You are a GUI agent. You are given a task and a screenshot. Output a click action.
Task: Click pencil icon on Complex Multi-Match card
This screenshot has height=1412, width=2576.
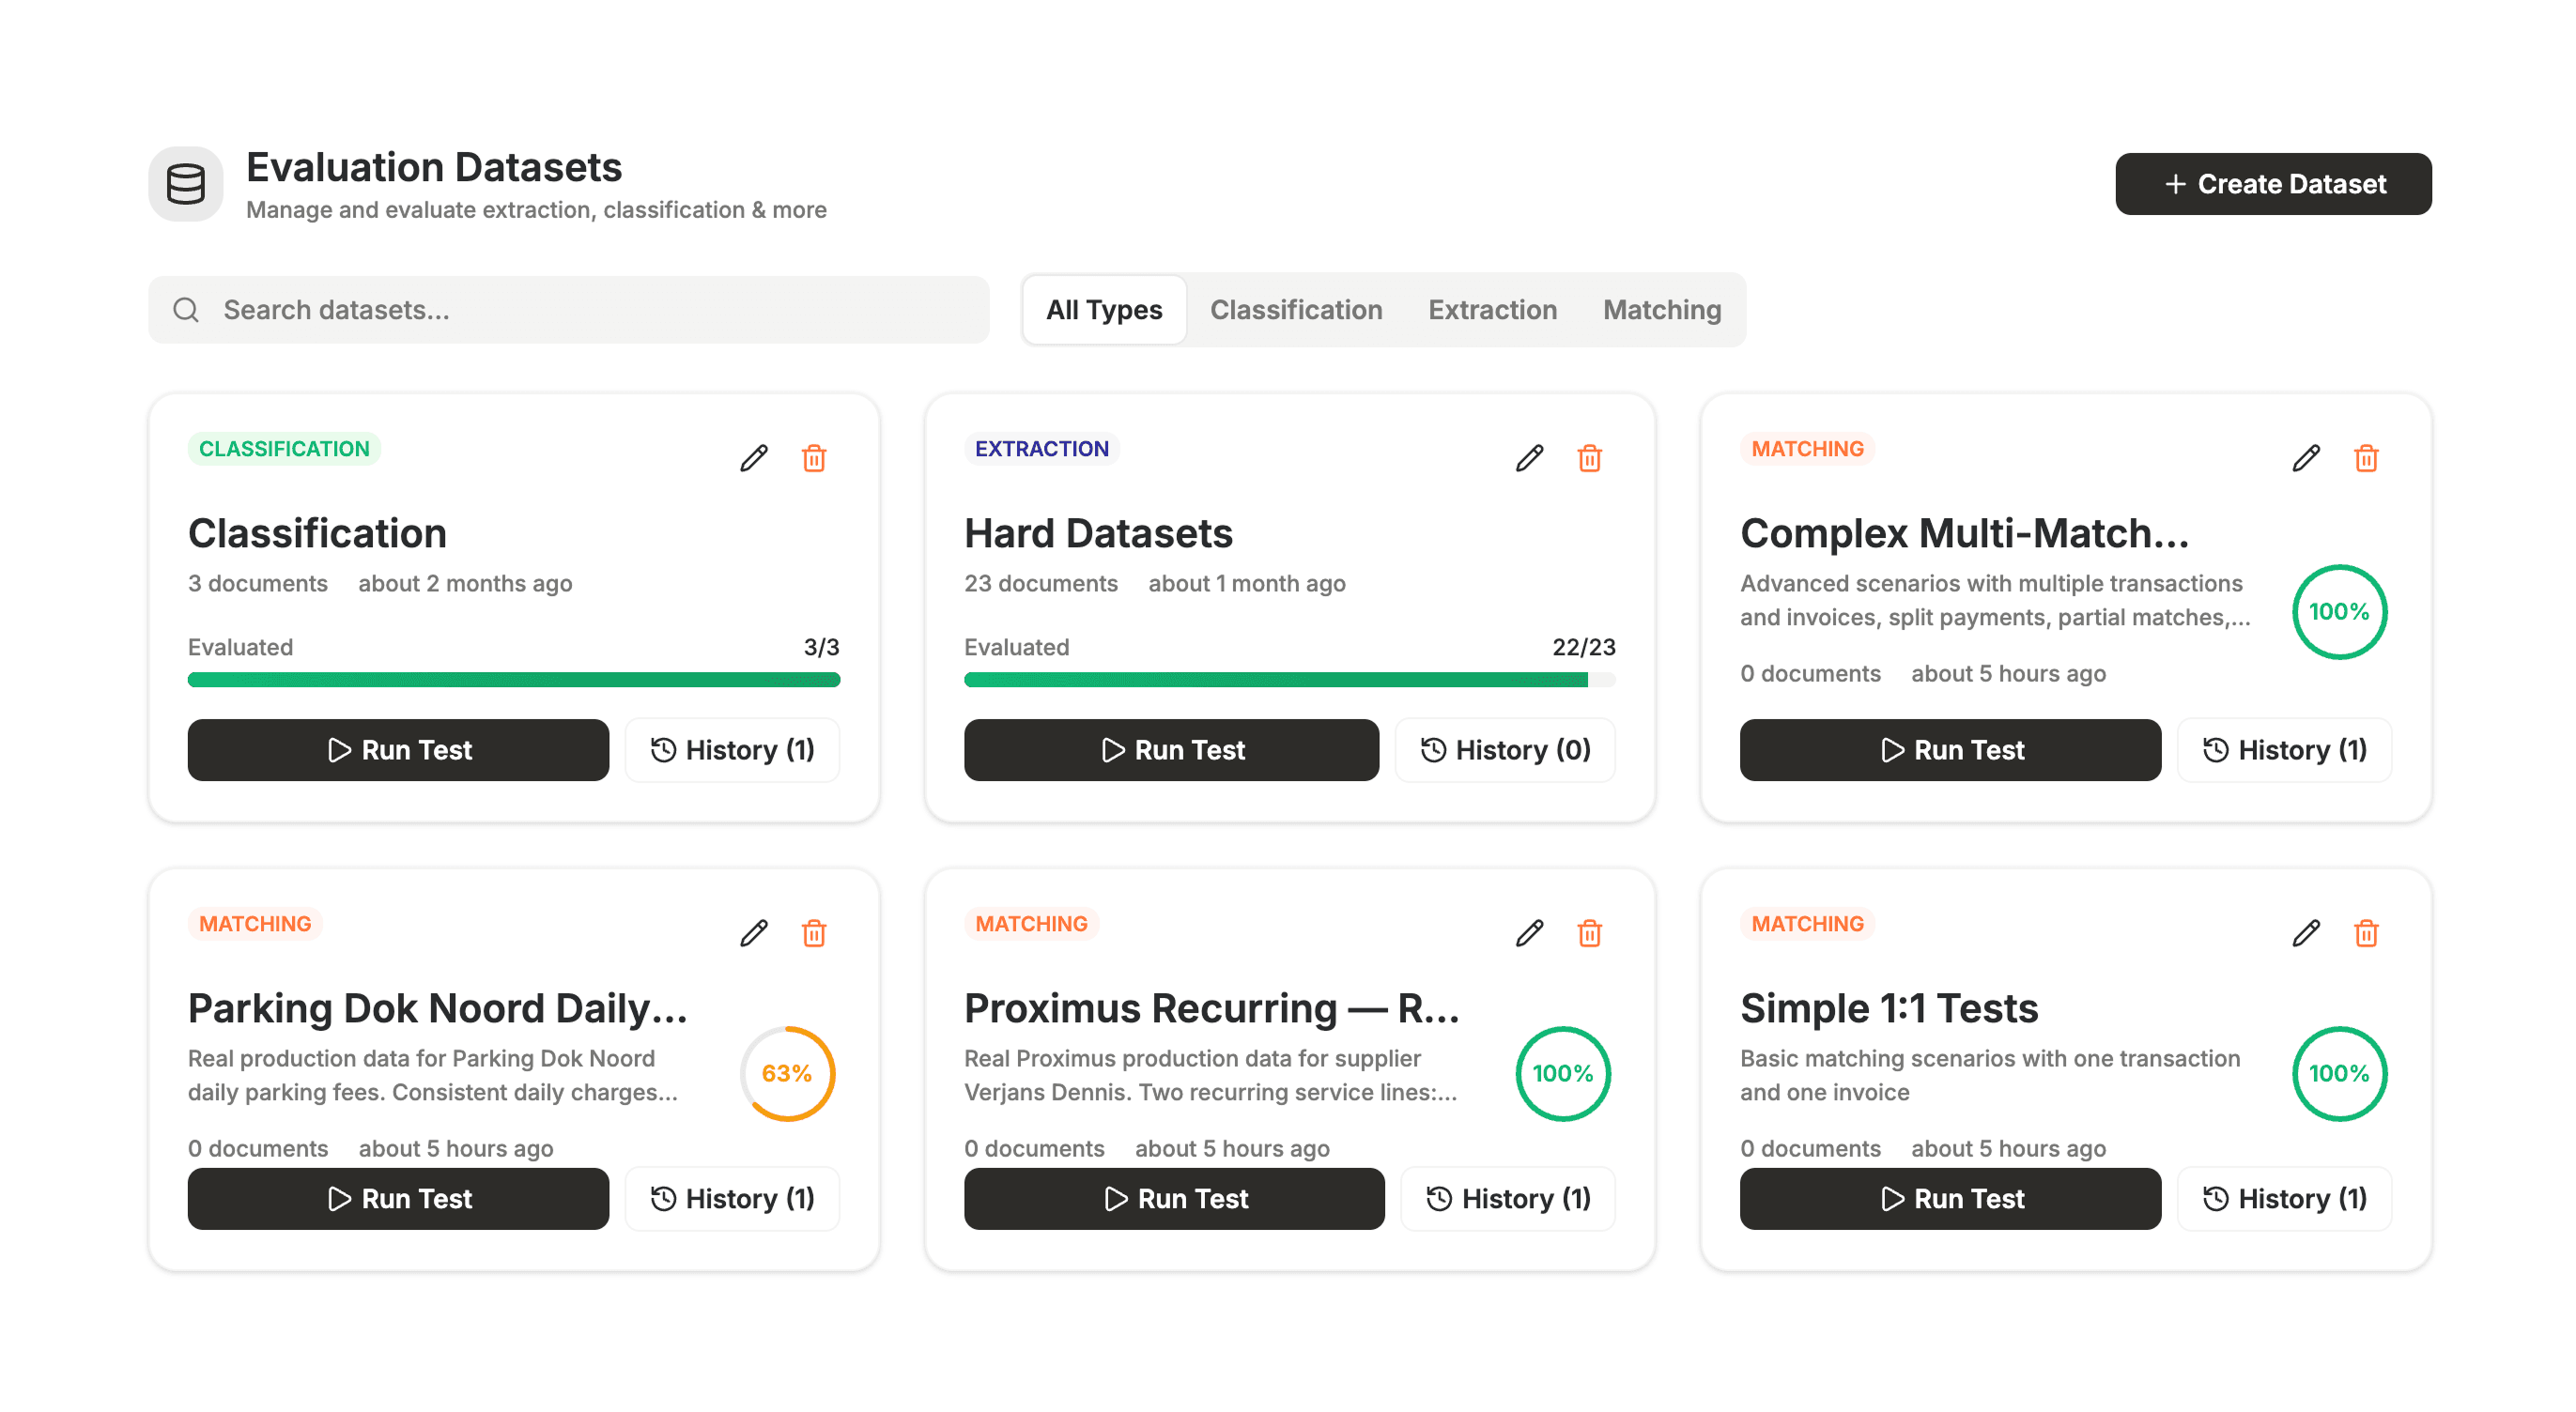click(2305, 458)
